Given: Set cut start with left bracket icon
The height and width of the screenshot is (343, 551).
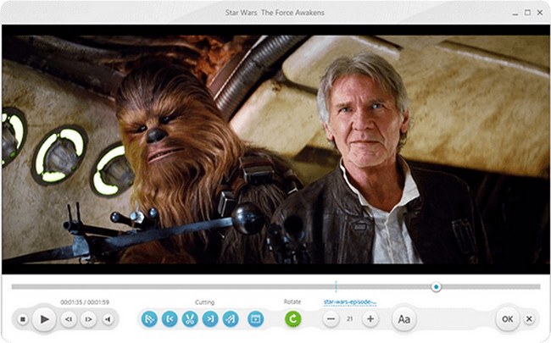Looking at the screenshot, I should point(170,319).
